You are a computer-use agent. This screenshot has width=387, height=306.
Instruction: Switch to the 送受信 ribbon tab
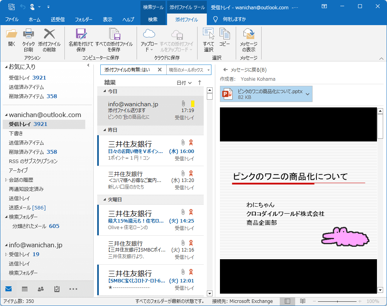pos(58,19)
